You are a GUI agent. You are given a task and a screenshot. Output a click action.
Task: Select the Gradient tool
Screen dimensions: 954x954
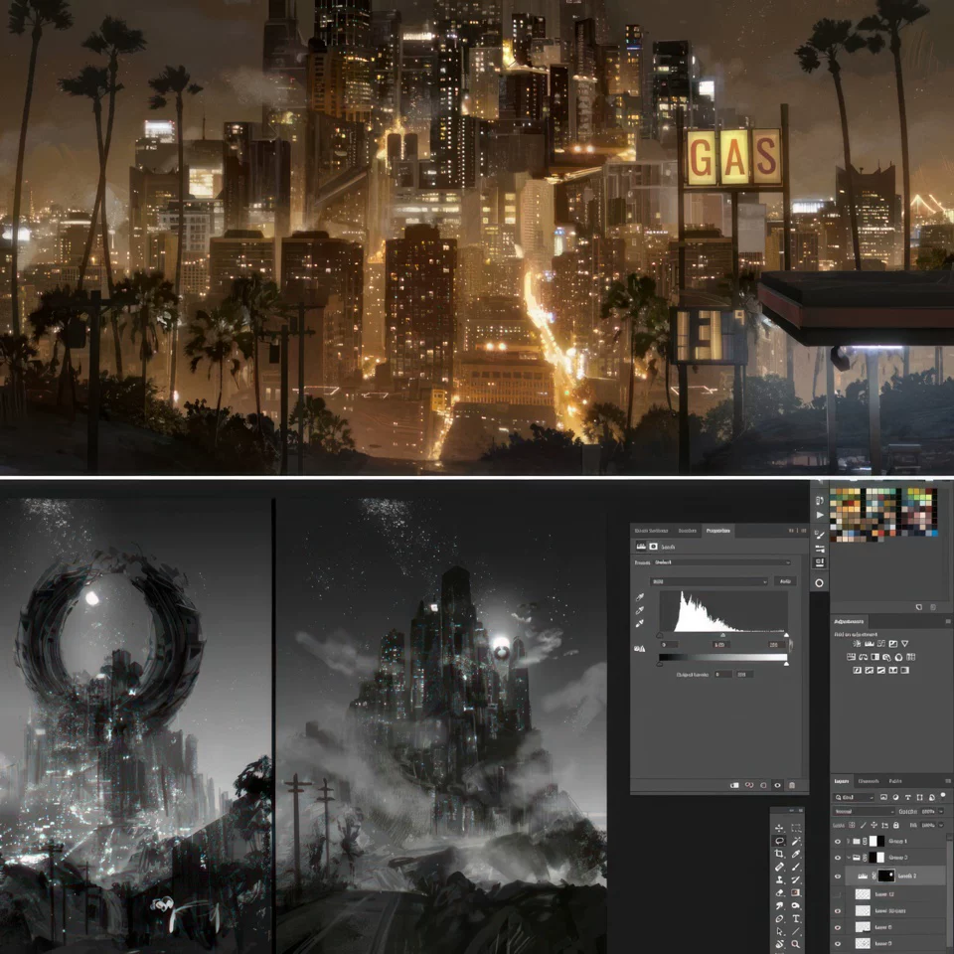[x=795, y=892]
